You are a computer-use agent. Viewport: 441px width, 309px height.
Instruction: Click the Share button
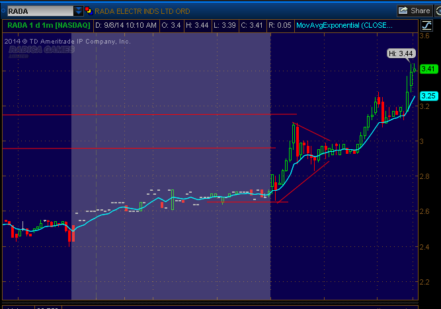point(415,11)
